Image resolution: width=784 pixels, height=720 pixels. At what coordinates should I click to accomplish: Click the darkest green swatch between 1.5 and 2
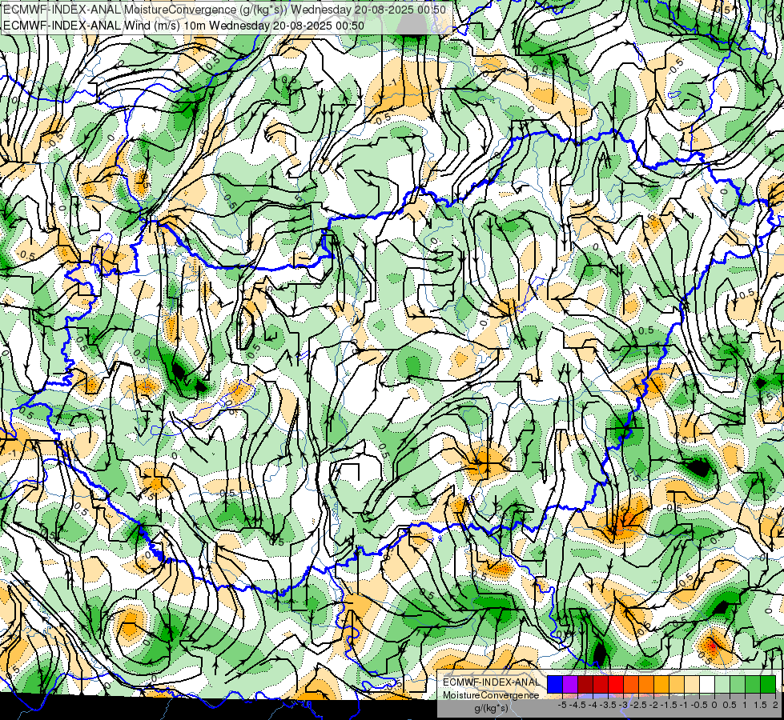tap(768, 685)
